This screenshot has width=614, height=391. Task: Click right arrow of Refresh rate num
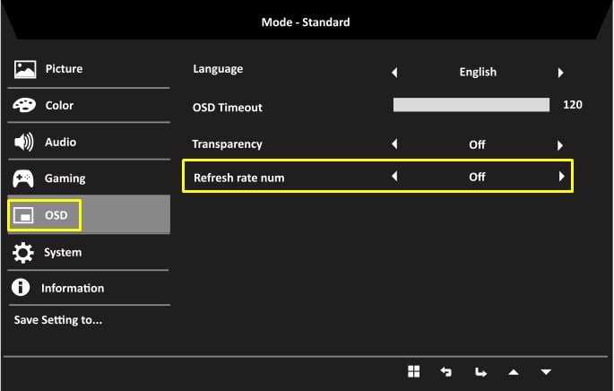561,177
